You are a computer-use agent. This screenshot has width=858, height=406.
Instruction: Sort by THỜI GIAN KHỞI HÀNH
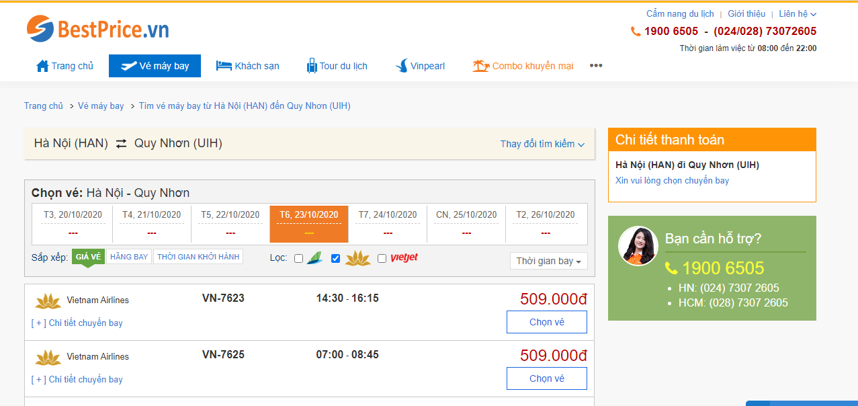coord(198,257)
